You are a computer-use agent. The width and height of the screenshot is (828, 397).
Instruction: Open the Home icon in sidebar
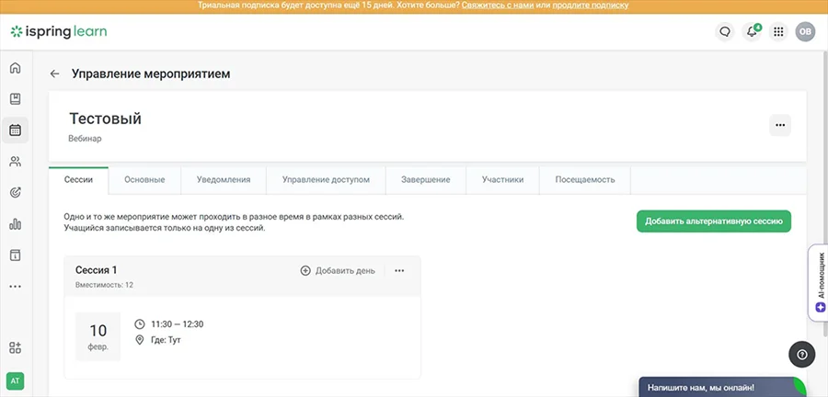coord(16,68)
